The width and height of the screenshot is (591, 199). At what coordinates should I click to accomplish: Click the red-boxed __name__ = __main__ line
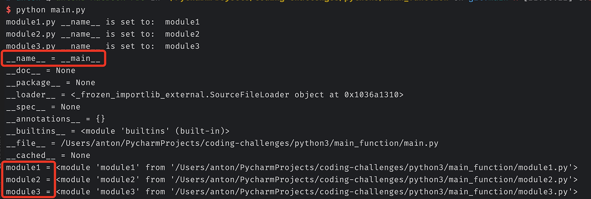[53, 59]
